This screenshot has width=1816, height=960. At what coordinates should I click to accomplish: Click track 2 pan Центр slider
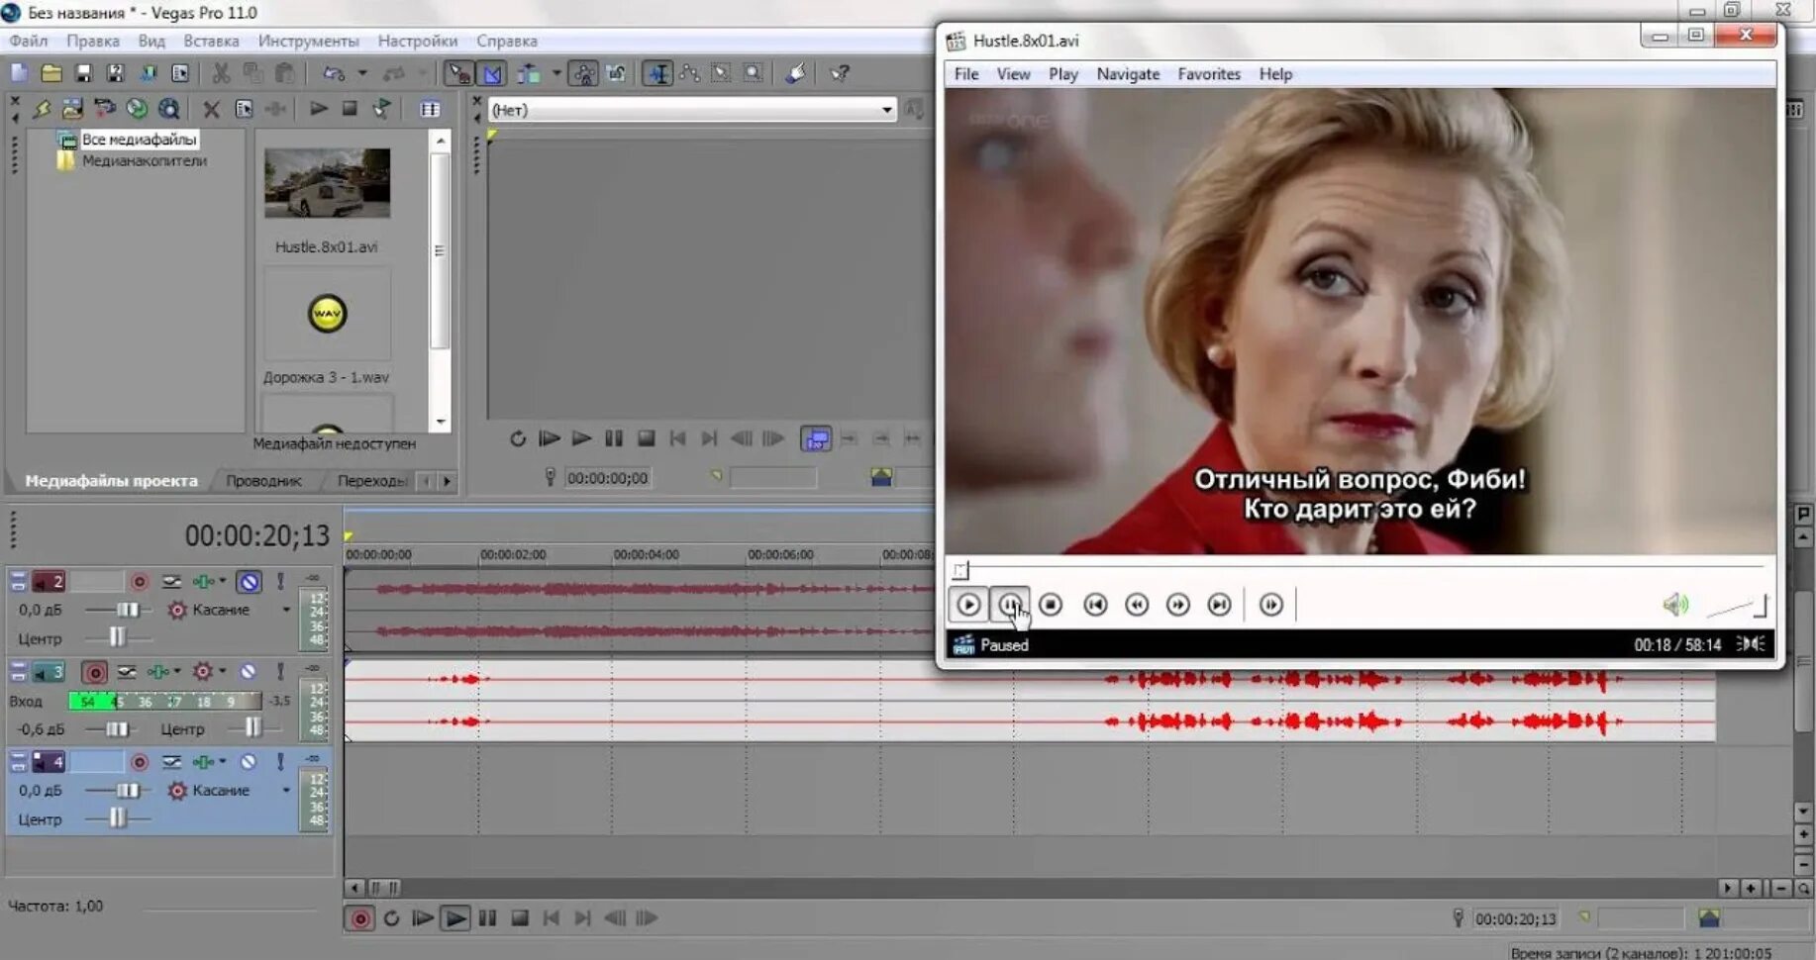pyautogui.click(x=117, y=637)
